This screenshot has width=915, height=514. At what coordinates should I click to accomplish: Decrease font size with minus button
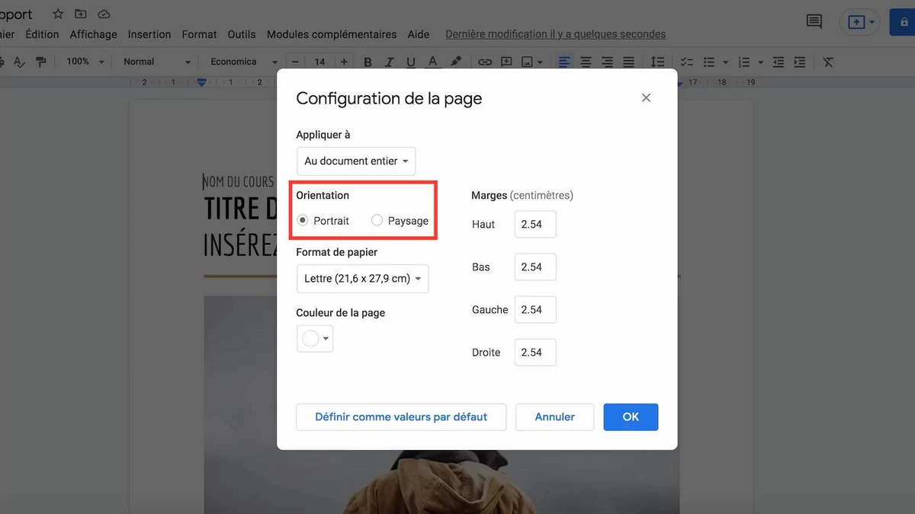[x=295, y=62]
